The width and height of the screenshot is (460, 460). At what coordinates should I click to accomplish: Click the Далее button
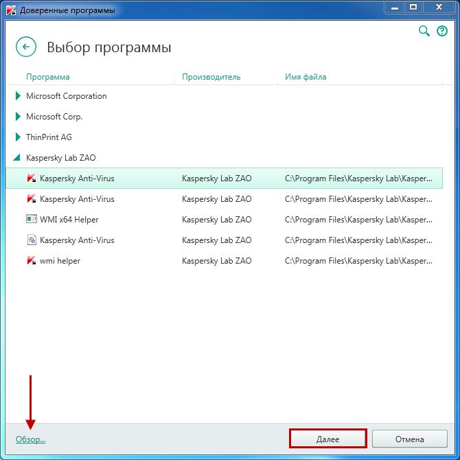pyautogui.click(x=328, y=439)
